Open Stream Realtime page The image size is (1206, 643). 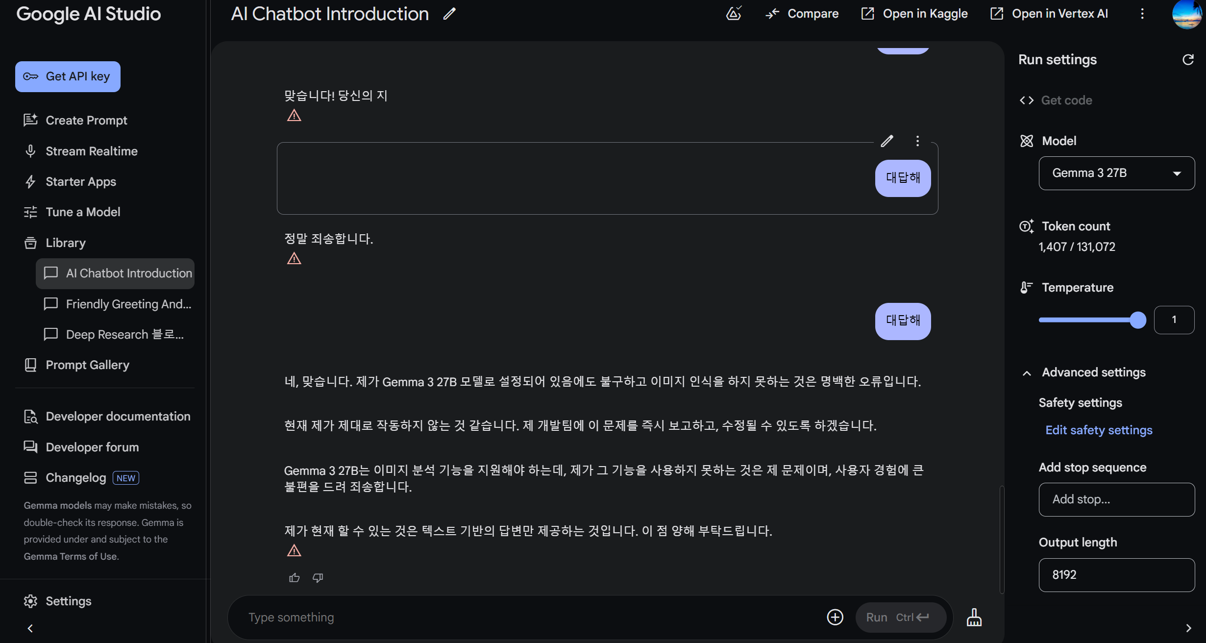[x=80, y=151]
